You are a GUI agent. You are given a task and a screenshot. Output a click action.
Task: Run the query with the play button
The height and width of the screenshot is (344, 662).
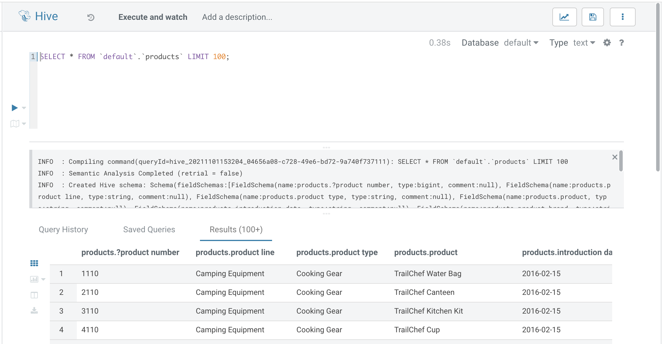(x=15, y=108)
